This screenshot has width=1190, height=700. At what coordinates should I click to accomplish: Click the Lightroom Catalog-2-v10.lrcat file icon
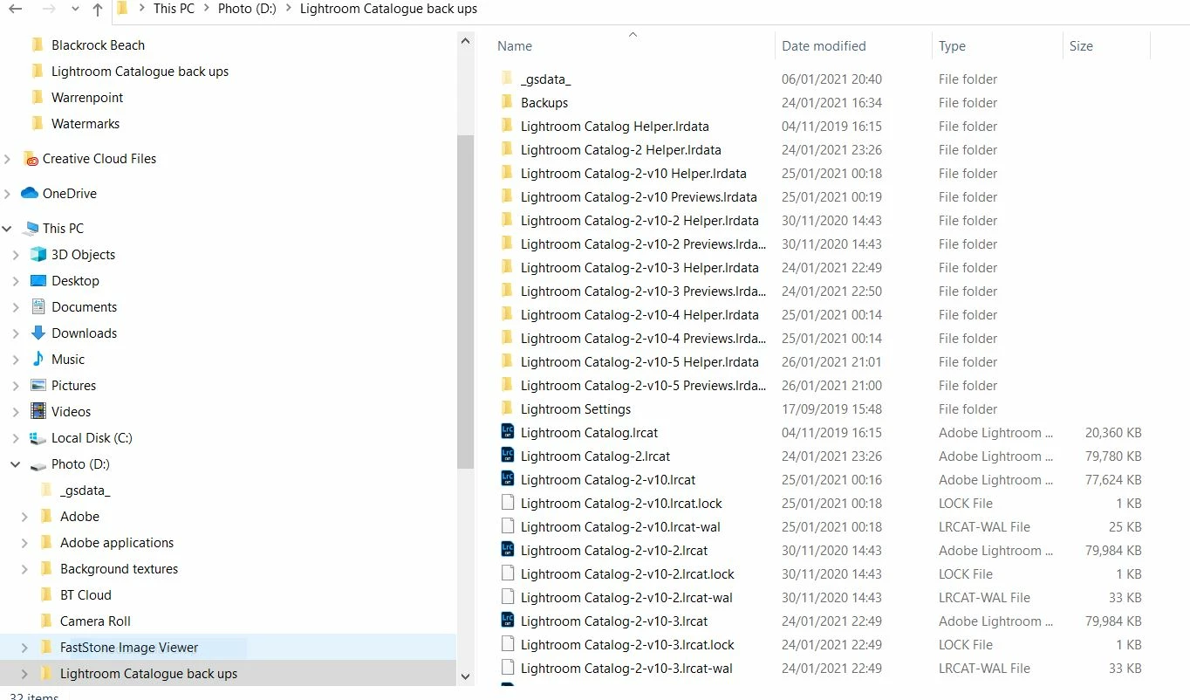[x=508, y=478]
